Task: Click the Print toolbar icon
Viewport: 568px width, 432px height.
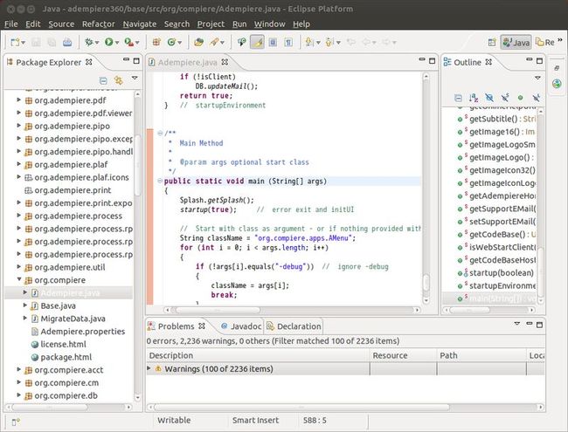Action: pyautogui.click(x=67, y=43)
